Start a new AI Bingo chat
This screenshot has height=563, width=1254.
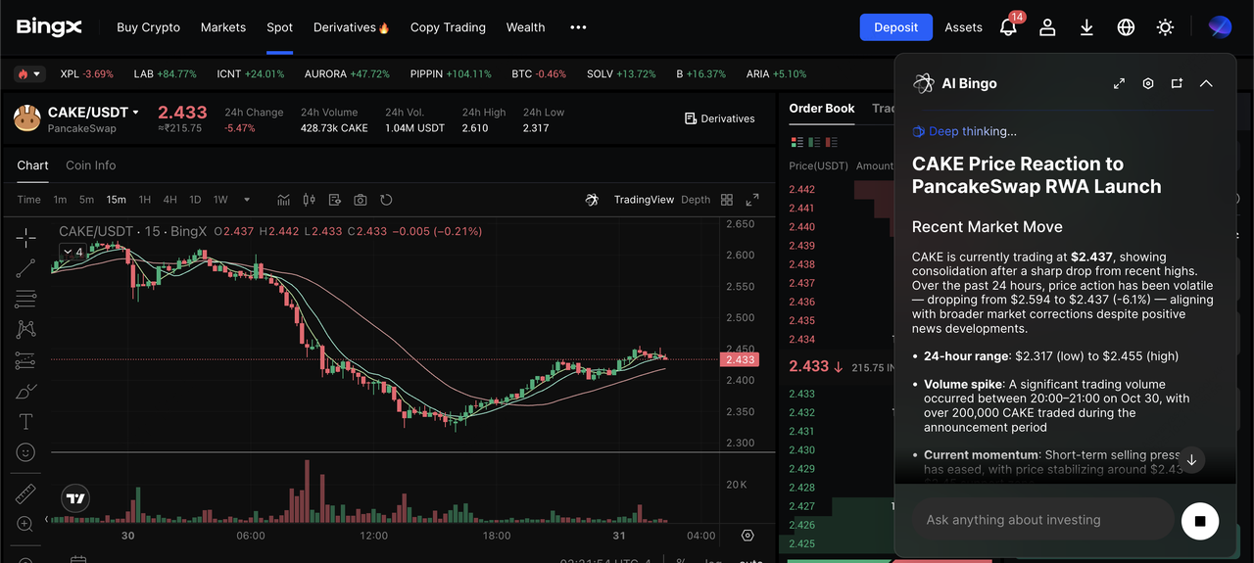point(1177,84)
